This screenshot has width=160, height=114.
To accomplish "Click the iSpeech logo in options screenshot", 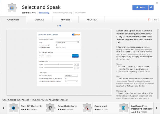I will tap(76, 35).
